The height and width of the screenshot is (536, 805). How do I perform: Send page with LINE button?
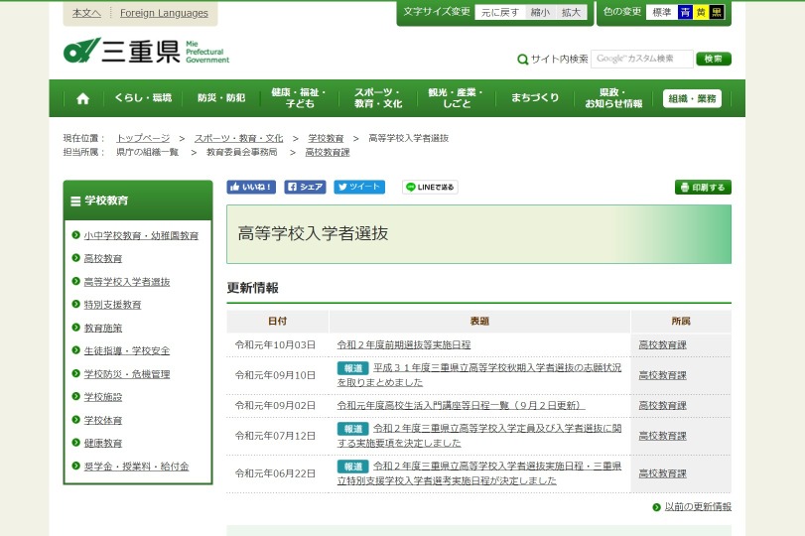click(430, 187)
